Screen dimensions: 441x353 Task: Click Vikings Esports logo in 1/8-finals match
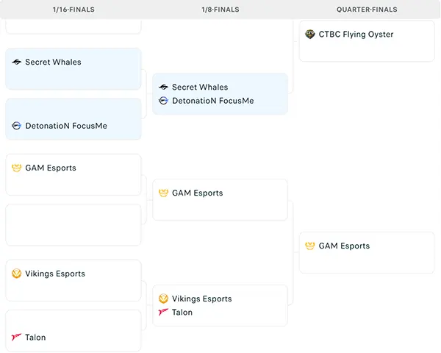(163, 299)
